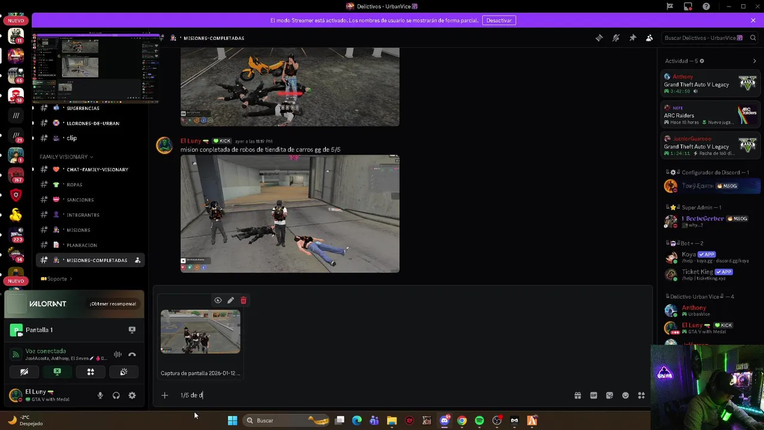Toggle headphones deafen in user panel
This screenshot has width=764, height=430.
[x=116, y=395]
